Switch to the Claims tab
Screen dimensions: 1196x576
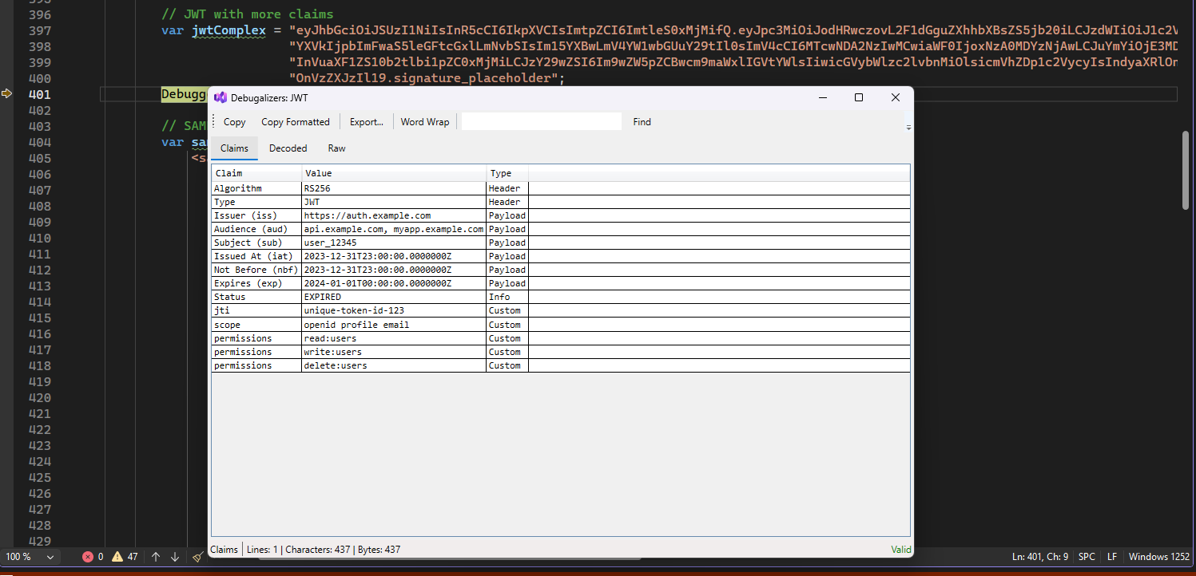coord(234,148)
